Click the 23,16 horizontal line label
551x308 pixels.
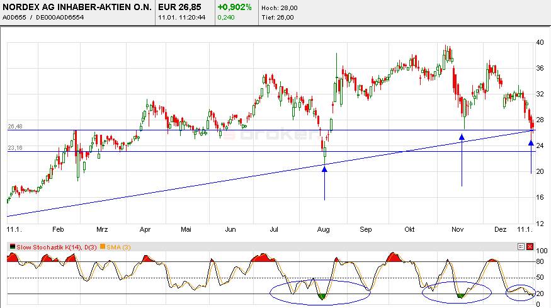[15, 147]
